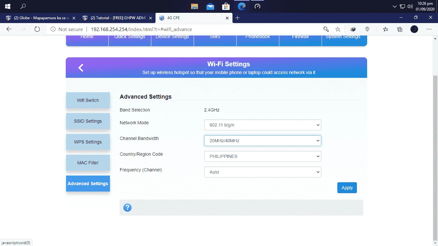Expand the Frequency (Channel) dropdown
The height and width of the screenshot is (246, 438).
[x=263, y=172]
